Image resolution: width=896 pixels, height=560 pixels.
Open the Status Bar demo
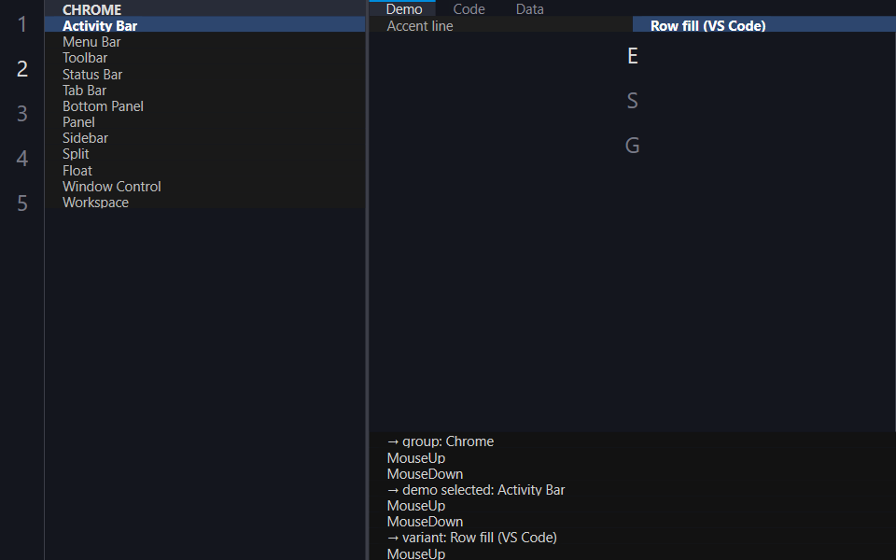point(204,75)
